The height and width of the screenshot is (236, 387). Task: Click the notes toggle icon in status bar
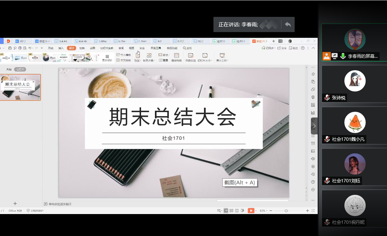tap(219, 211)
